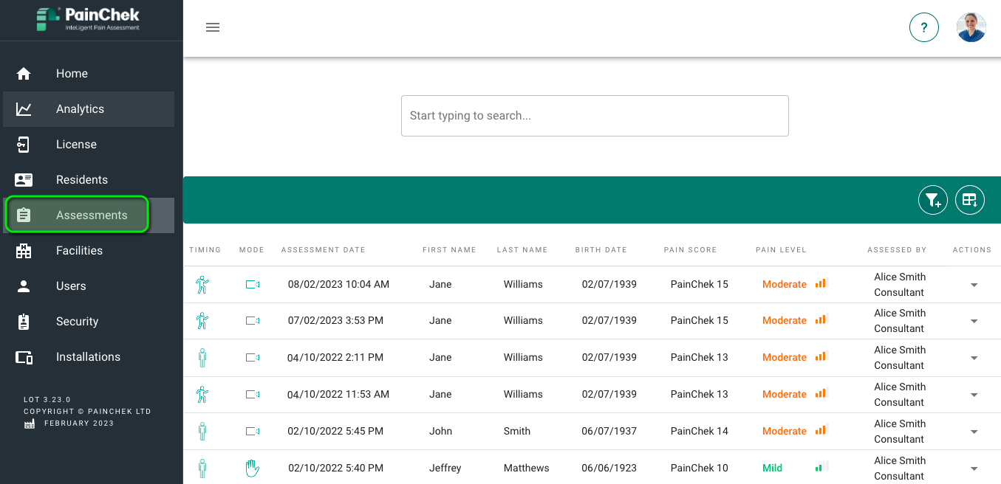The image size is (1001, 484).
Task: Open License in the sidebar
Action: coord(89,145)
